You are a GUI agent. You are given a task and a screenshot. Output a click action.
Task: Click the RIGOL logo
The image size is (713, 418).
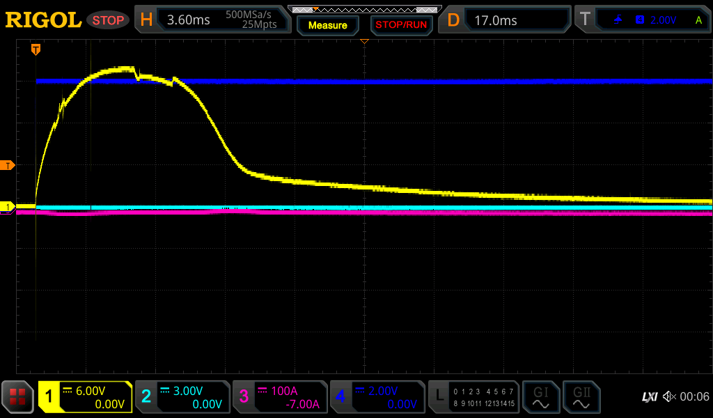(43, 20)
